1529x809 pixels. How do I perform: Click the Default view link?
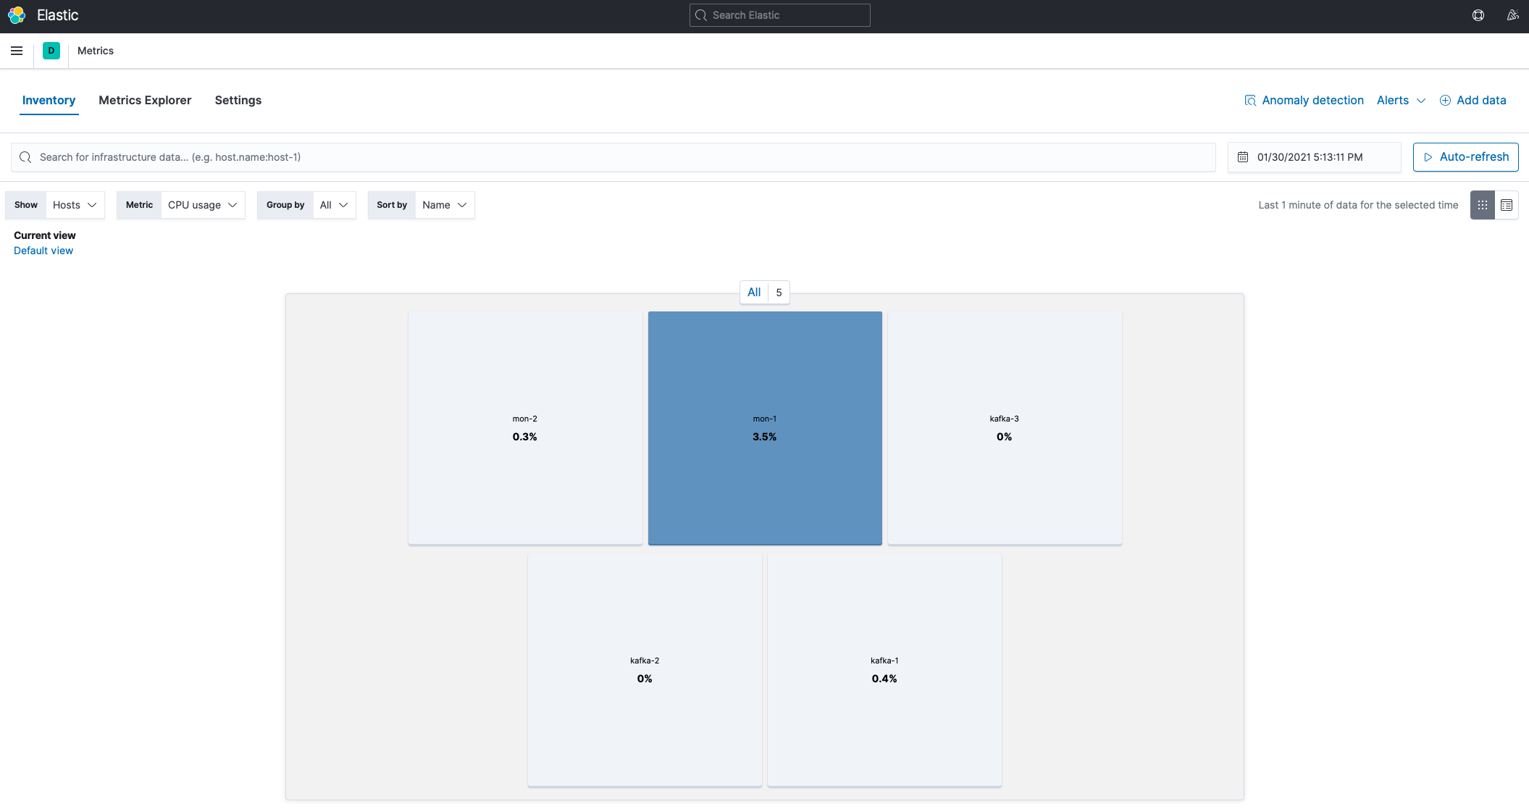[43, 251]
